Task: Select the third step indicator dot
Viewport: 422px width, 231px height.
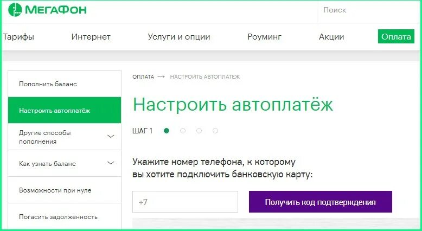Action: pos(199,131)
